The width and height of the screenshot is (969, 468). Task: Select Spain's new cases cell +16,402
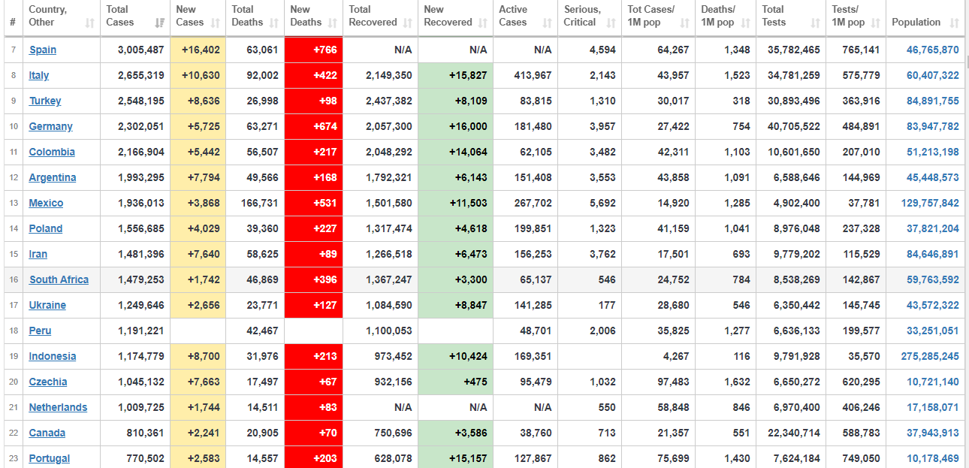pos(198,50)
